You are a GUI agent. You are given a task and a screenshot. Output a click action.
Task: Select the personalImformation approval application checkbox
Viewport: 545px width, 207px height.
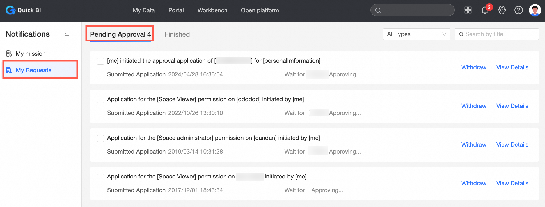(100, 61)
